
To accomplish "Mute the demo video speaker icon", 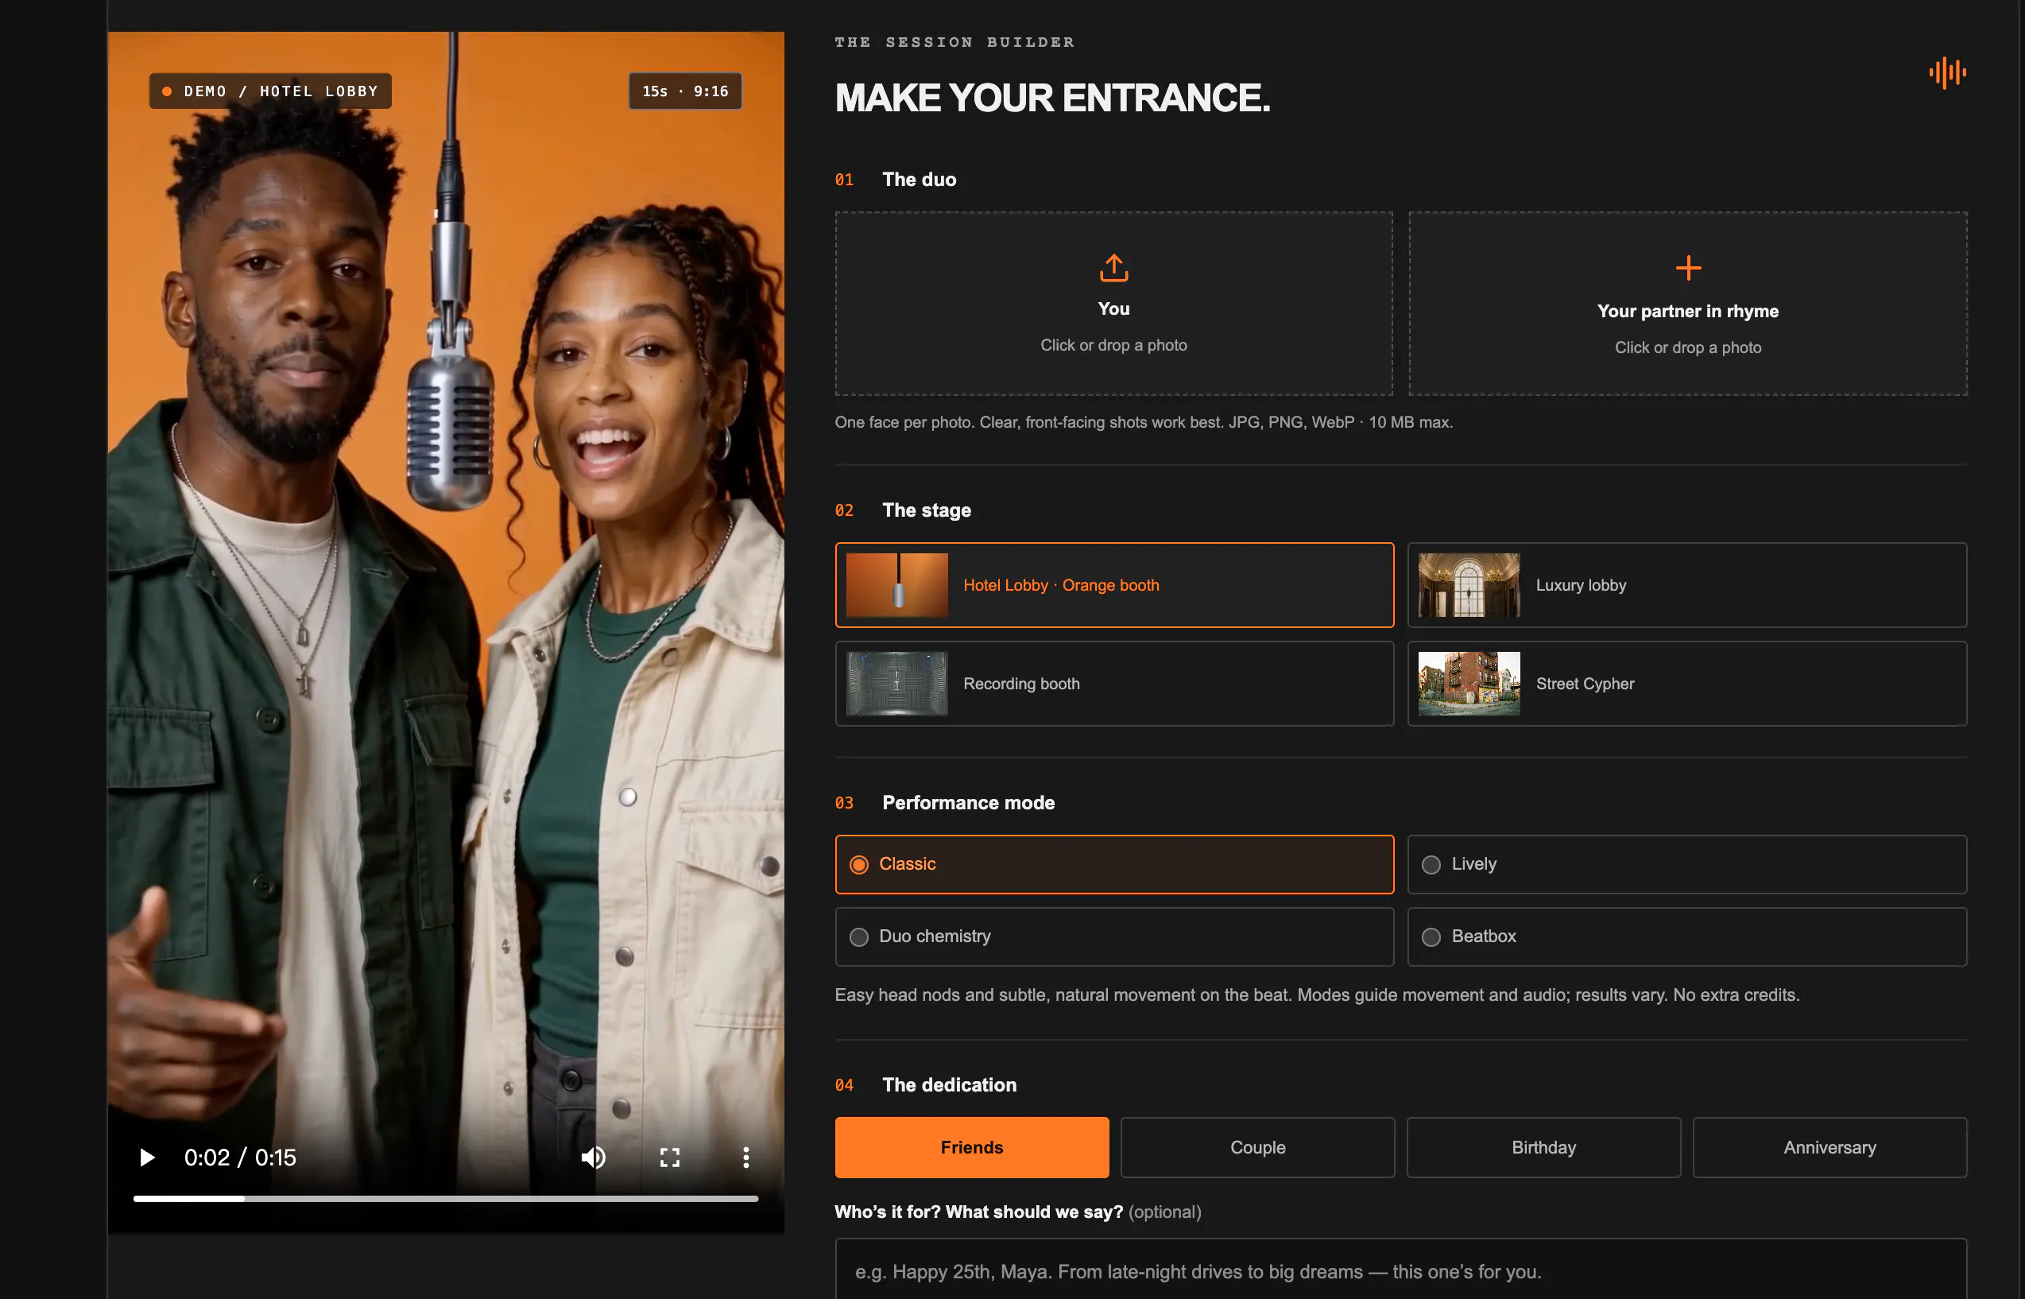I will click(x=594, y=1157).
